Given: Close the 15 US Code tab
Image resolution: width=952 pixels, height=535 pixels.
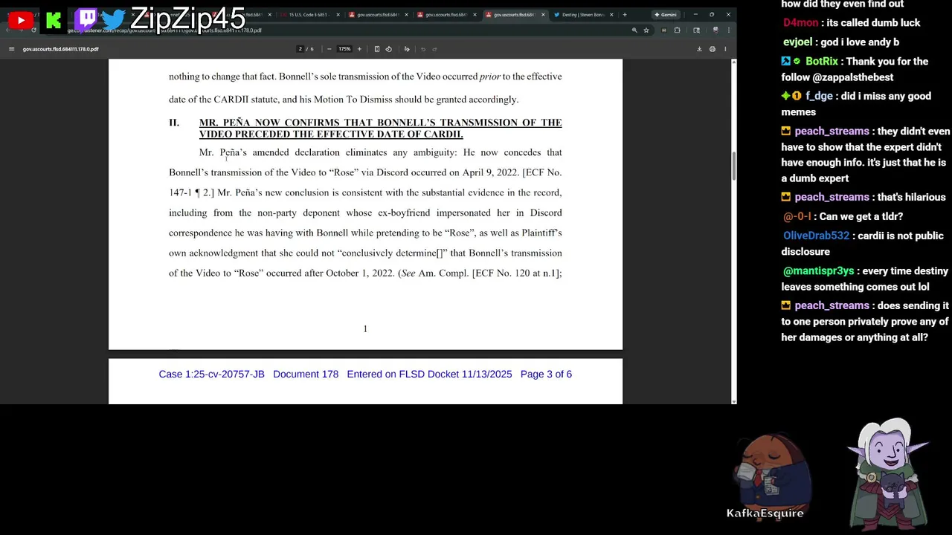Looking at the screenshot, I should click(338, 14).
